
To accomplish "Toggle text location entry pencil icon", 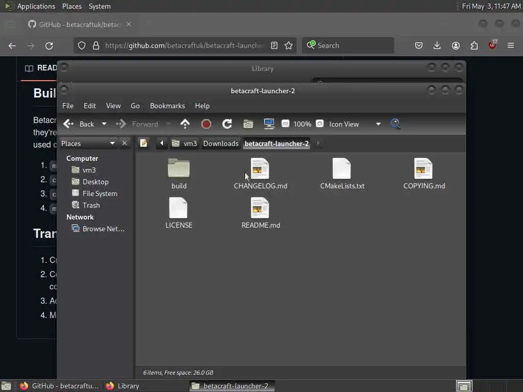I will (144, 143).
